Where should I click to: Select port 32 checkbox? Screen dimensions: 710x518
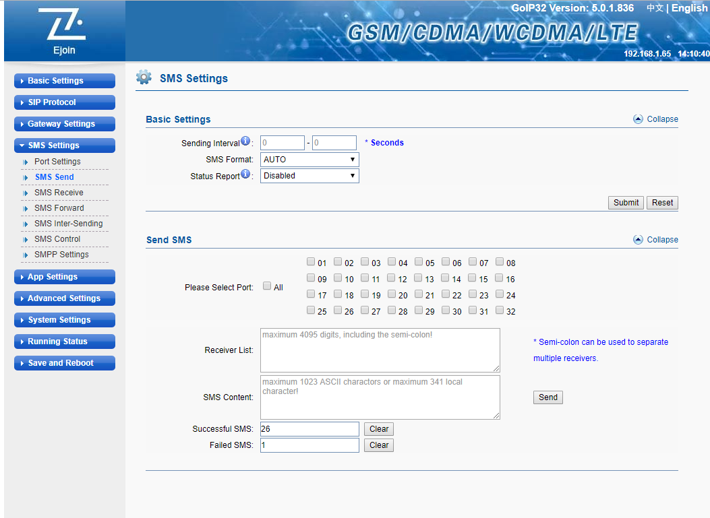point(500,311)
